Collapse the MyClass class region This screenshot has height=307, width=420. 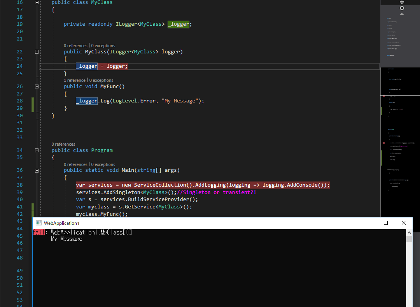36,2
